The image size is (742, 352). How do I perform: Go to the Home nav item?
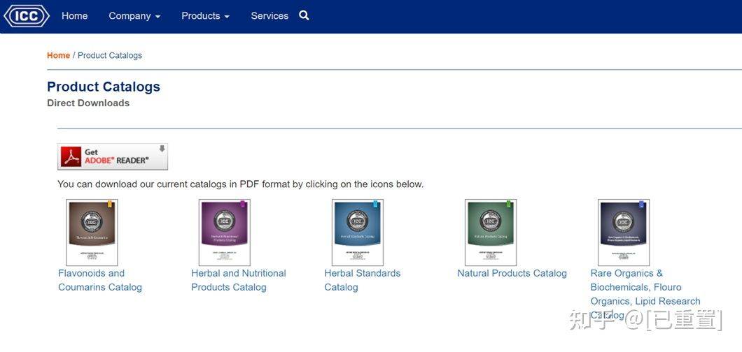[74, 15]
